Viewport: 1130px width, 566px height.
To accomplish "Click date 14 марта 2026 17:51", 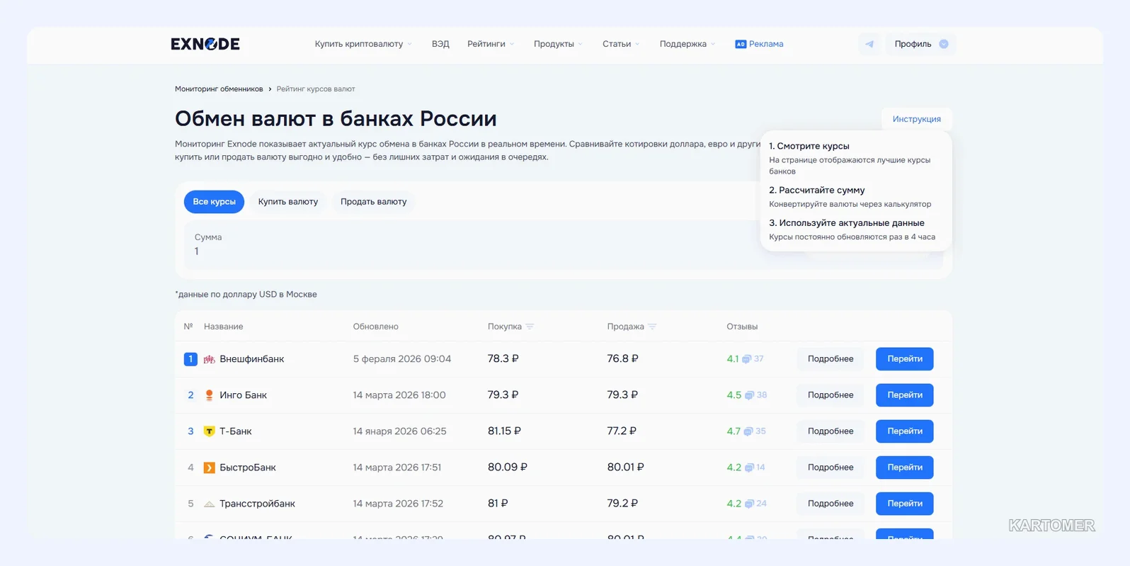I will 397,468.
